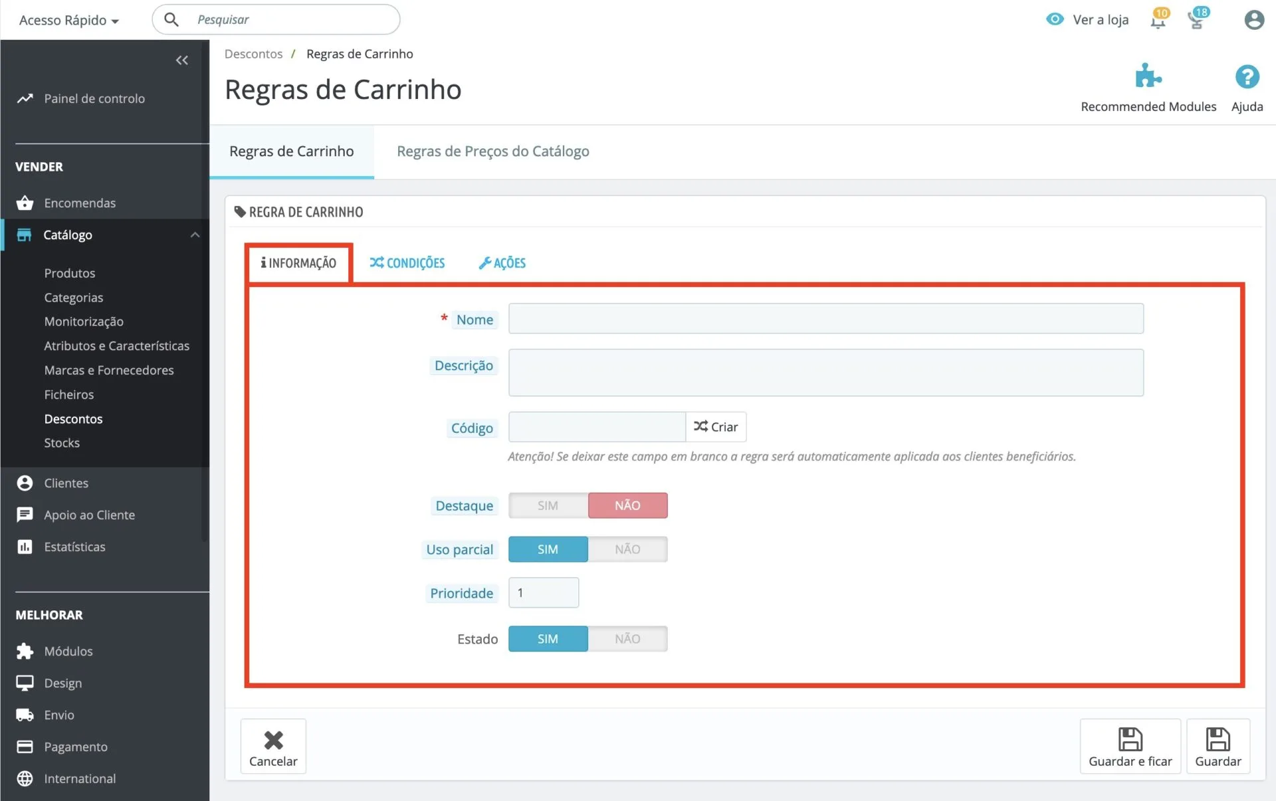
Task: Collapse the Catálogo sidebar section
Action: [x=194, y=235]
